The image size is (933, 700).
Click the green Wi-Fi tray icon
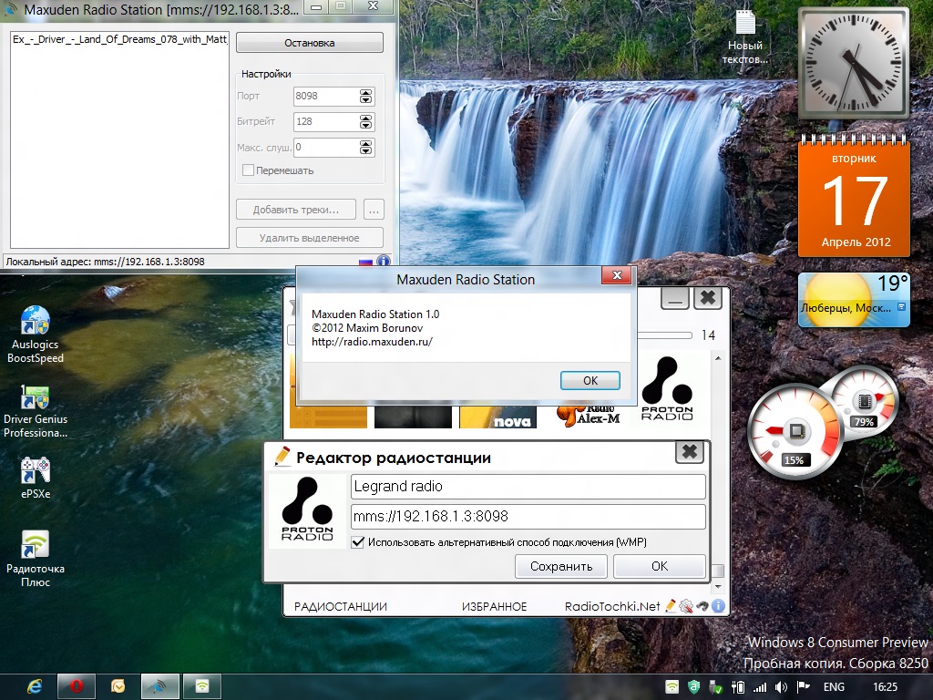[672, 687]
